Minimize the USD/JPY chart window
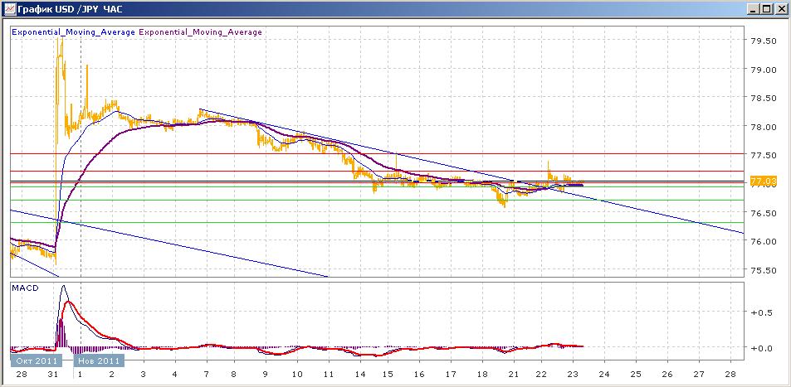 (x=754, y=8)
